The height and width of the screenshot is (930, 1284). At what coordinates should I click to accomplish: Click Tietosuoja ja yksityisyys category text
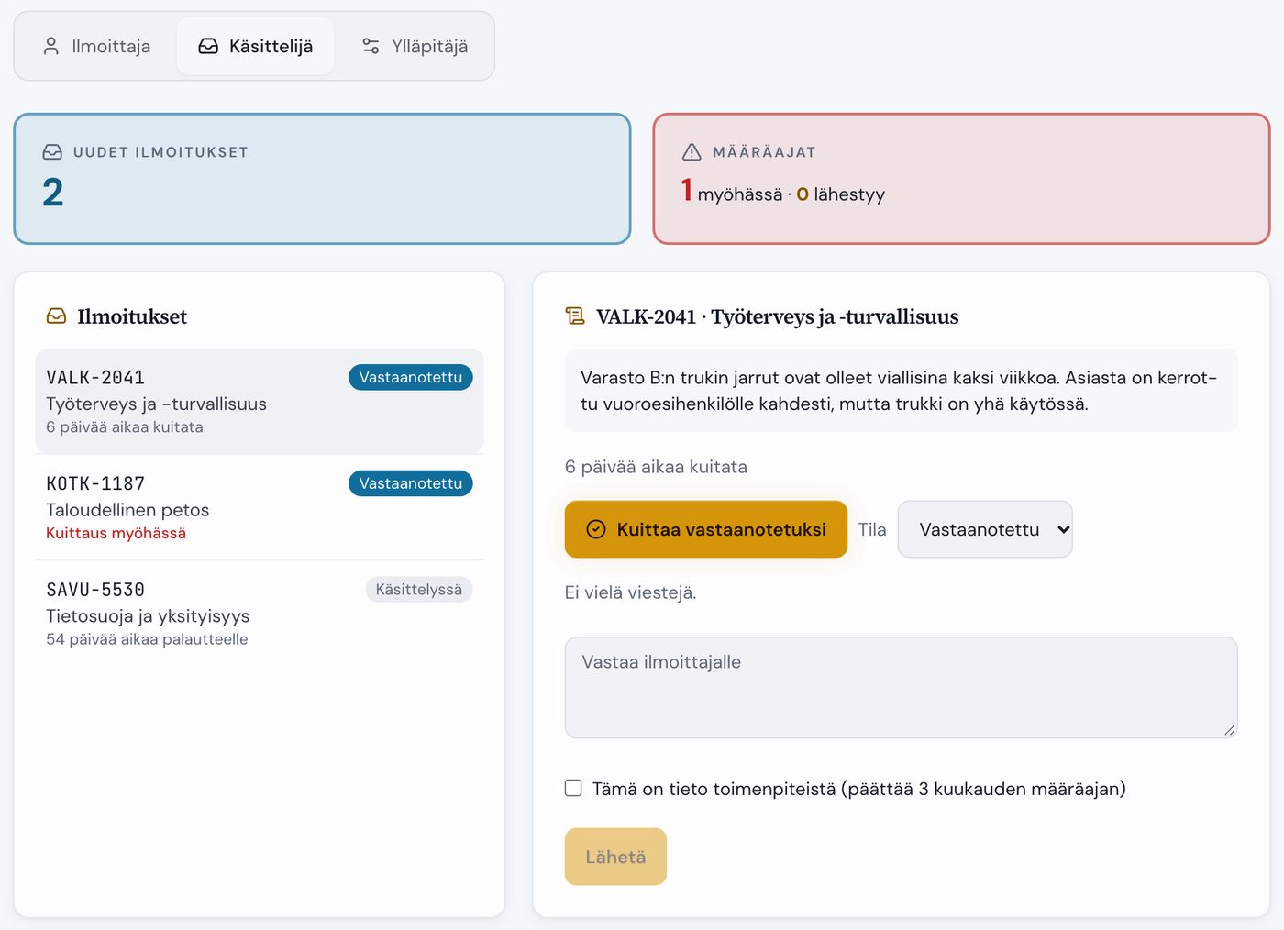pyautogui.click(x=148, y=616)
